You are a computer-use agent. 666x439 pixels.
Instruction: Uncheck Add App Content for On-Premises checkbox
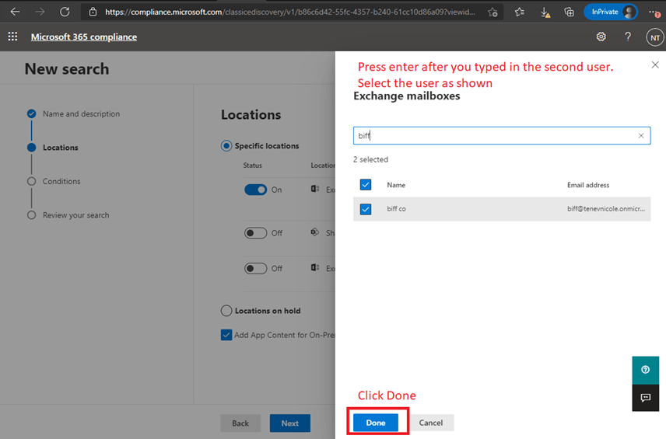[226, 335]
